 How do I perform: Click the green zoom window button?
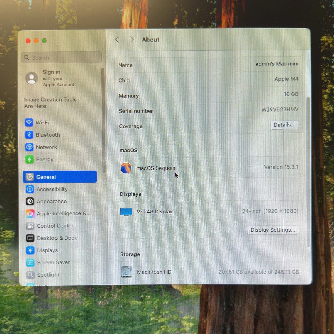44,41
